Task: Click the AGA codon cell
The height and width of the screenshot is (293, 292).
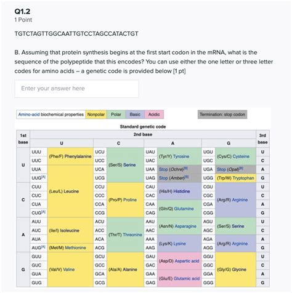Action: pyautogui.click(x=208, y=239)
